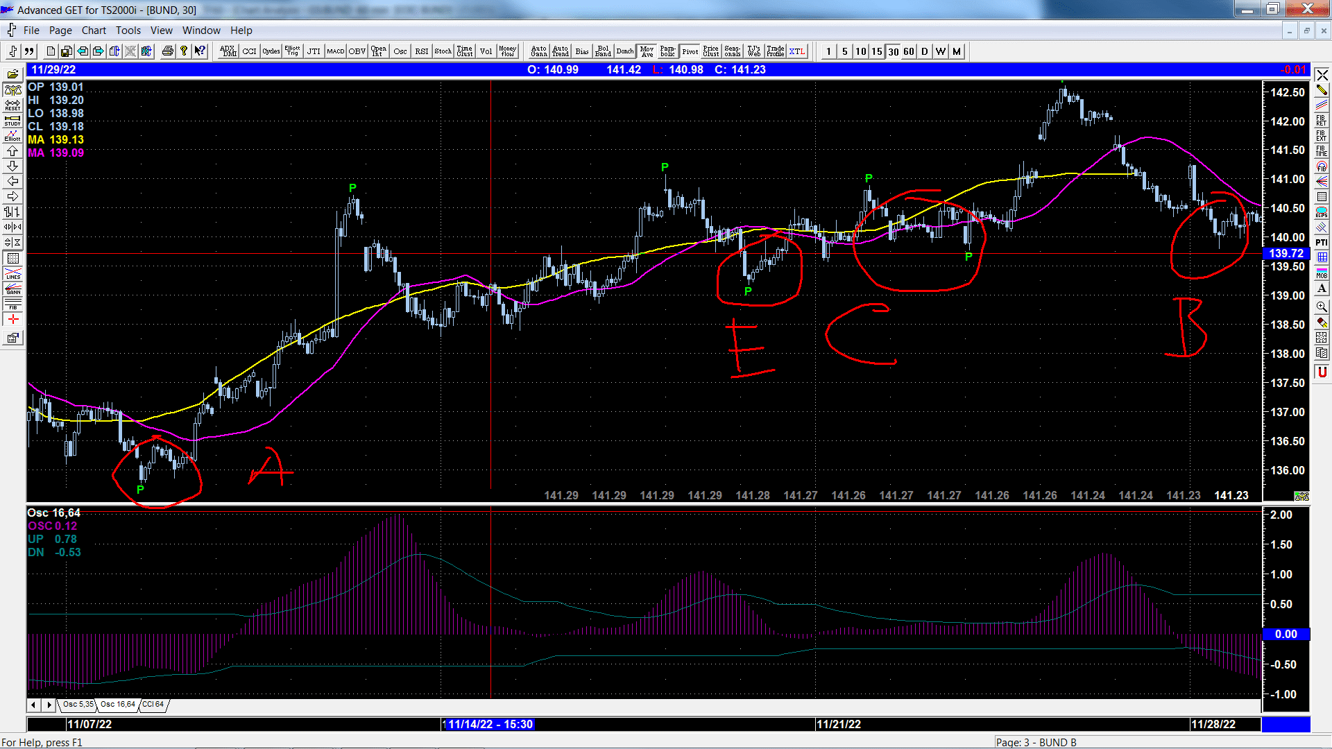Image resolution: width=1332 pixels, height=749 pixels.
Task: Click the Money Flow button
Action: pyautogui.click(x=508, y=51)
